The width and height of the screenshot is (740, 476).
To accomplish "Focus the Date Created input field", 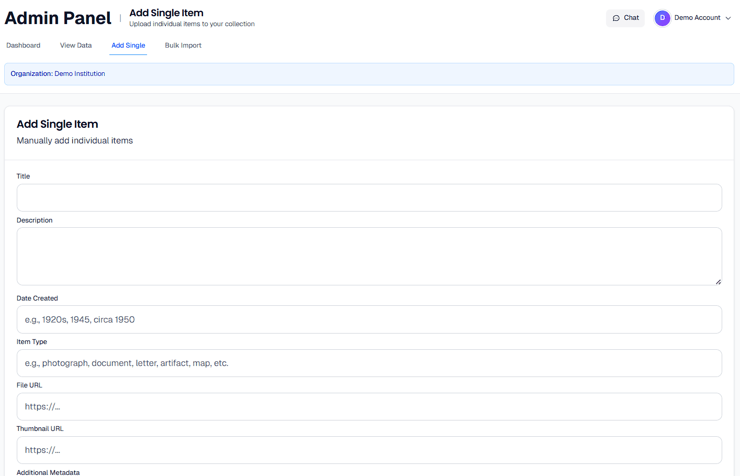I will coord(369,319).
